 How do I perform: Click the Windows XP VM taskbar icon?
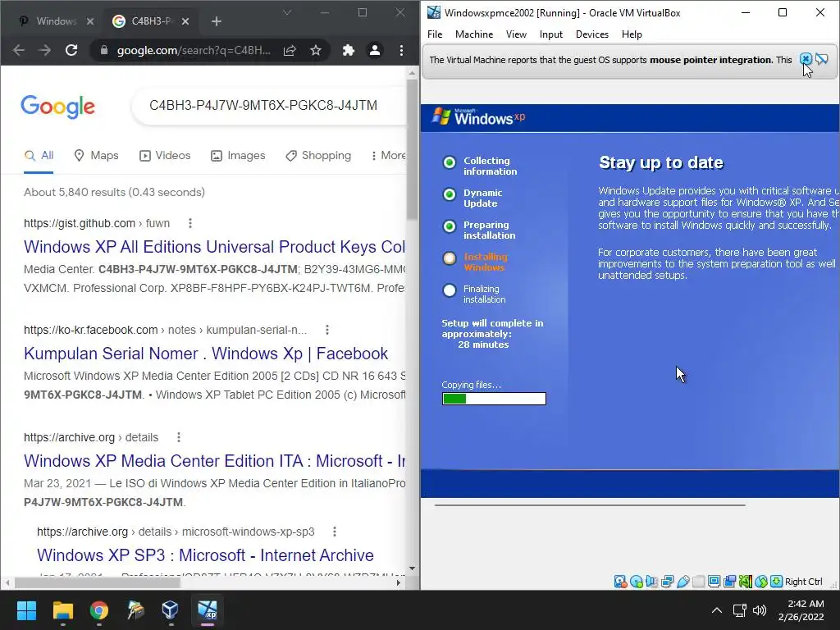click(x=208, y=610)
